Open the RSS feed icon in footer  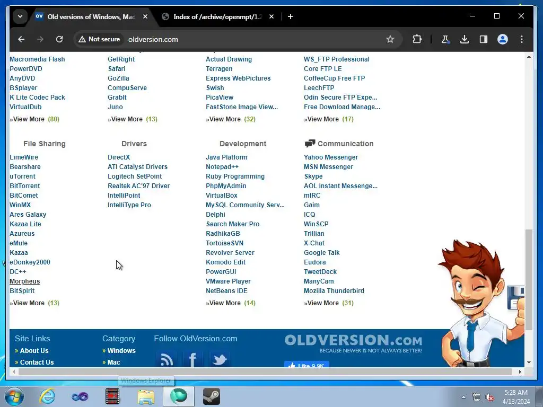pyautogui.click(x=167, y=359)
